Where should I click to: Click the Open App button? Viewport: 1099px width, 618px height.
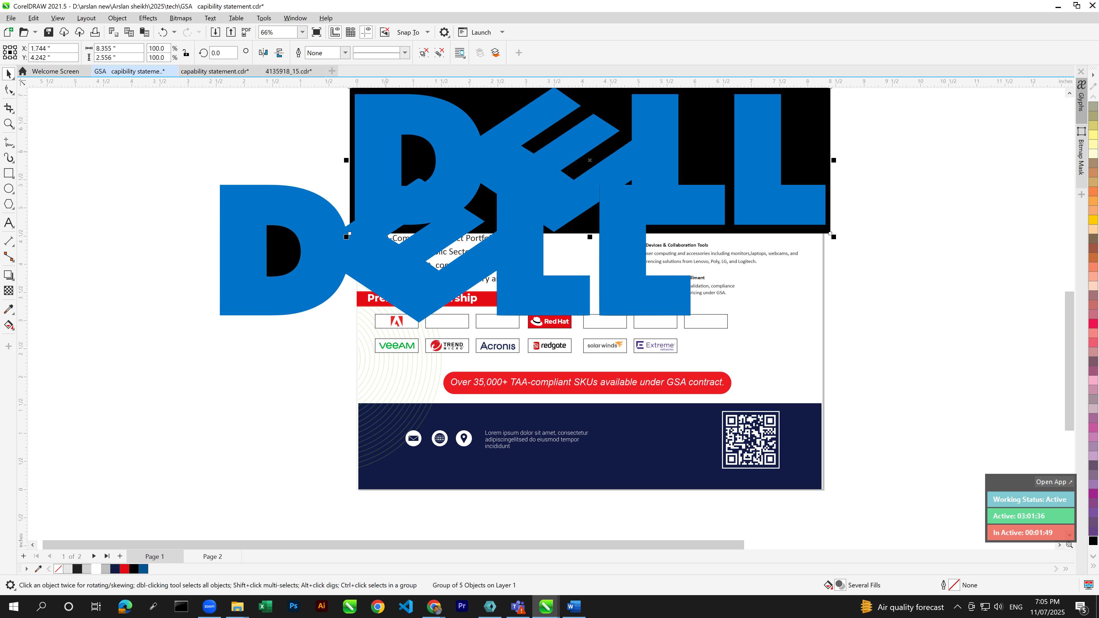point(1054,482)
